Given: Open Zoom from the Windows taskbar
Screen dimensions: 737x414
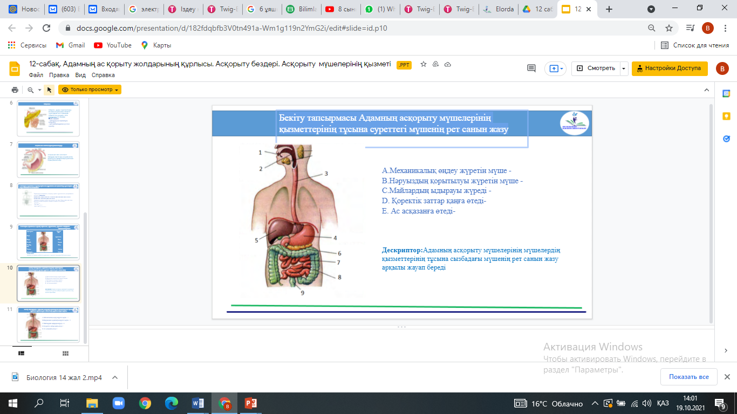Looking at the screenshot, I should pos(118,403).
